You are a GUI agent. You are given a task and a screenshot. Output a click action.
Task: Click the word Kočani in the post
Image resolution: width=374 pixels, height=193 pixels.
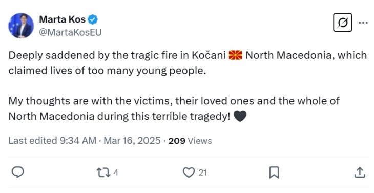click(209, 55)
